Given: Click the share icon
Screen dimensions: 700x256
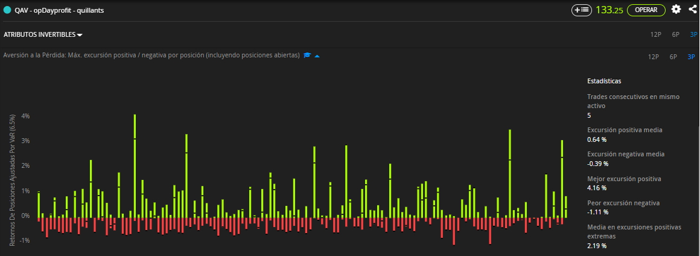Looking at the screenshot, I should (694, 10).
